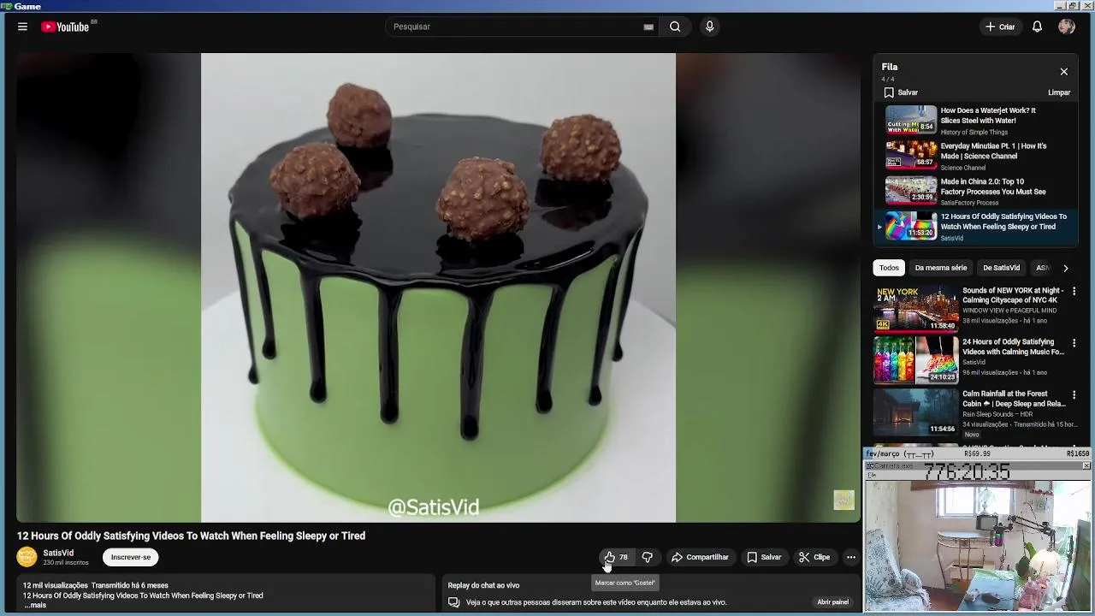Image resolution: width=1095 pixels, height=616 pixels.
Task: Click the video player to pause
Action: pos(438,287)
